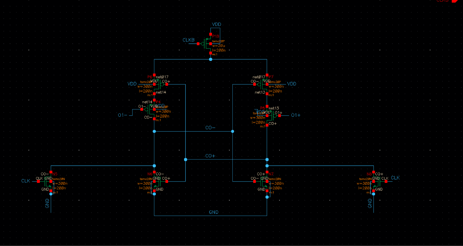463x246 pixels.
Task: Click the wire junction dot below P18
Action: [211, 59]
